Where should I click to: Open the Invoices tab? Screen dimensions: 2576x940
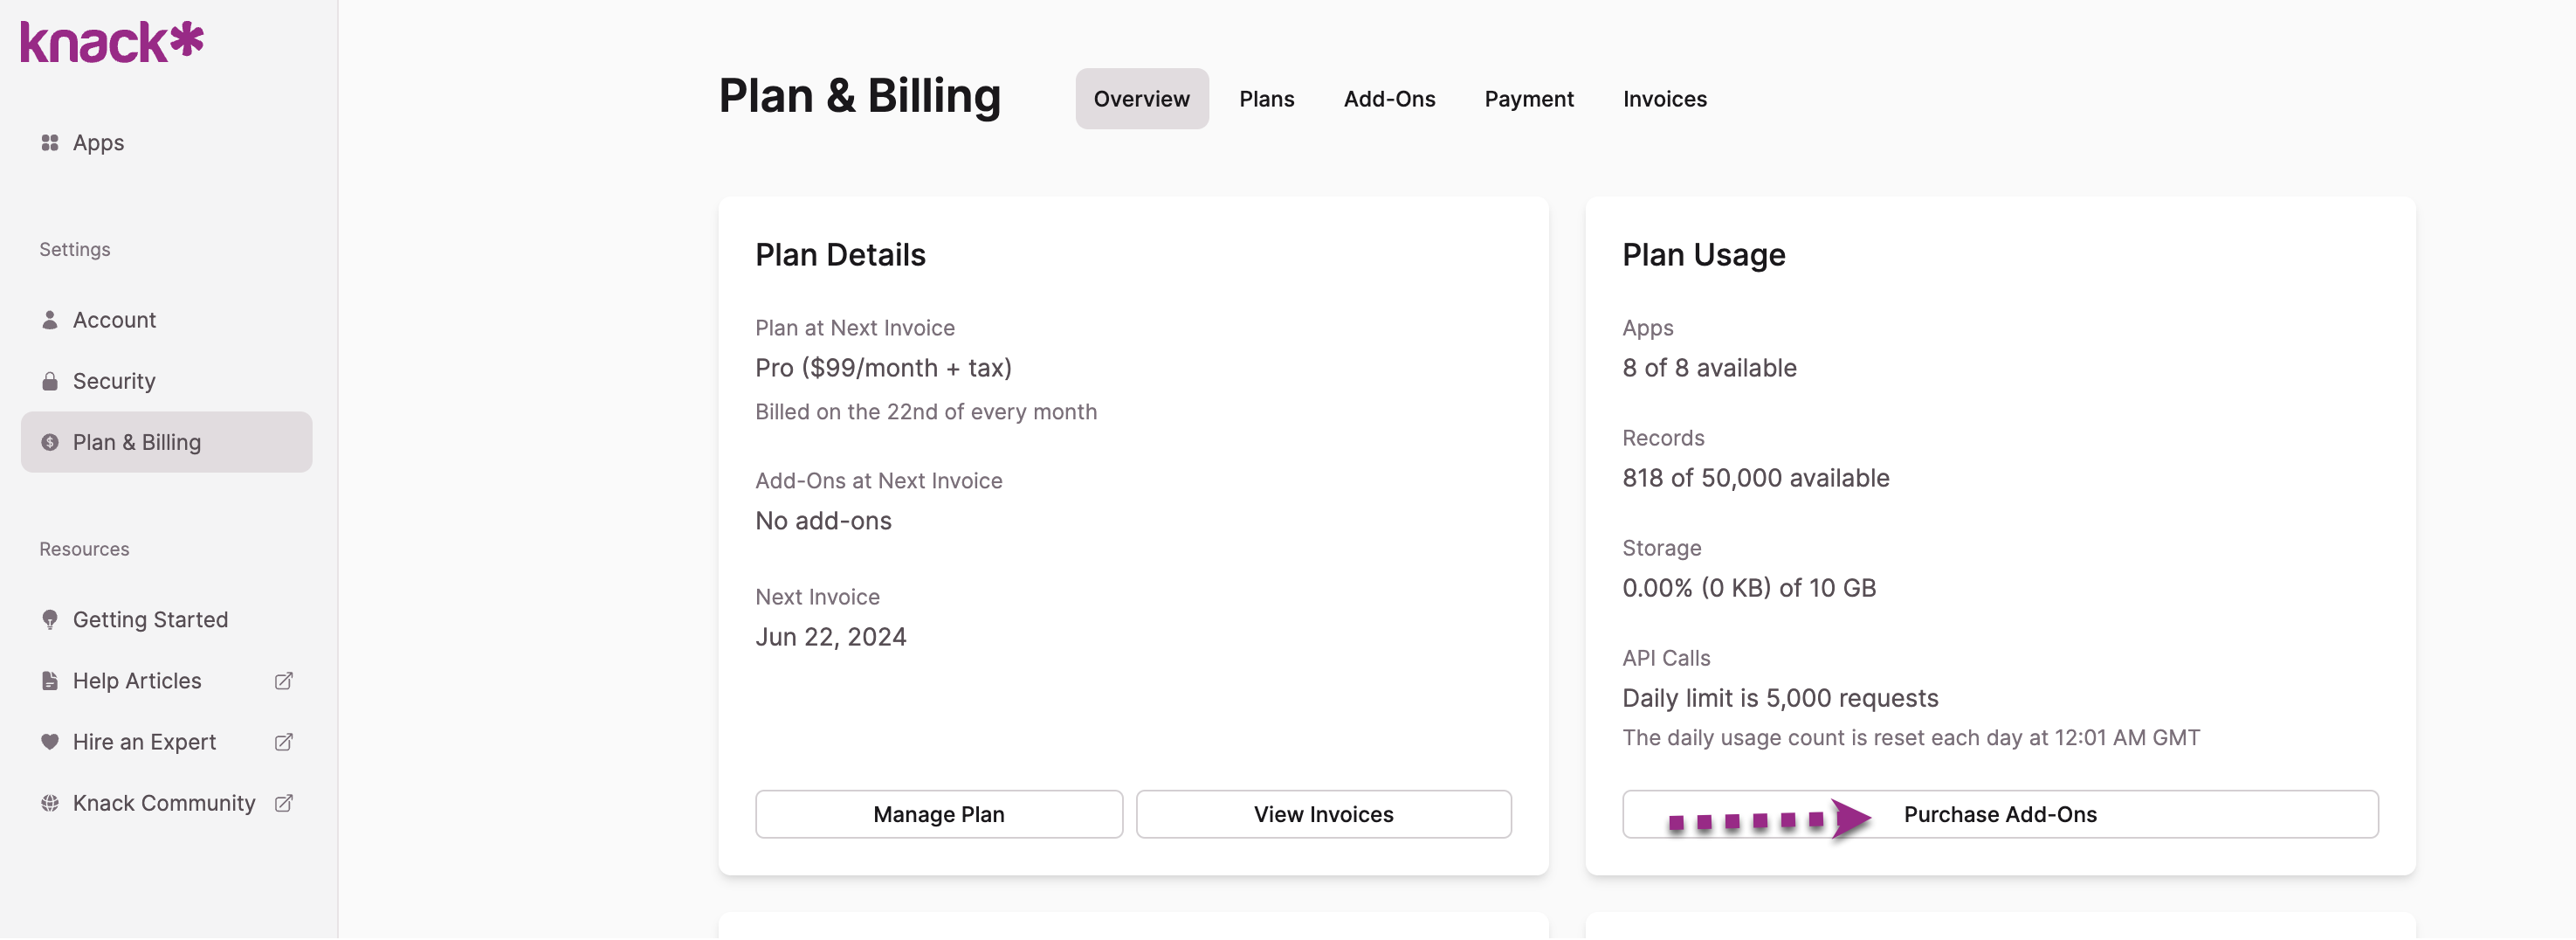click(x=1664, y=98)
